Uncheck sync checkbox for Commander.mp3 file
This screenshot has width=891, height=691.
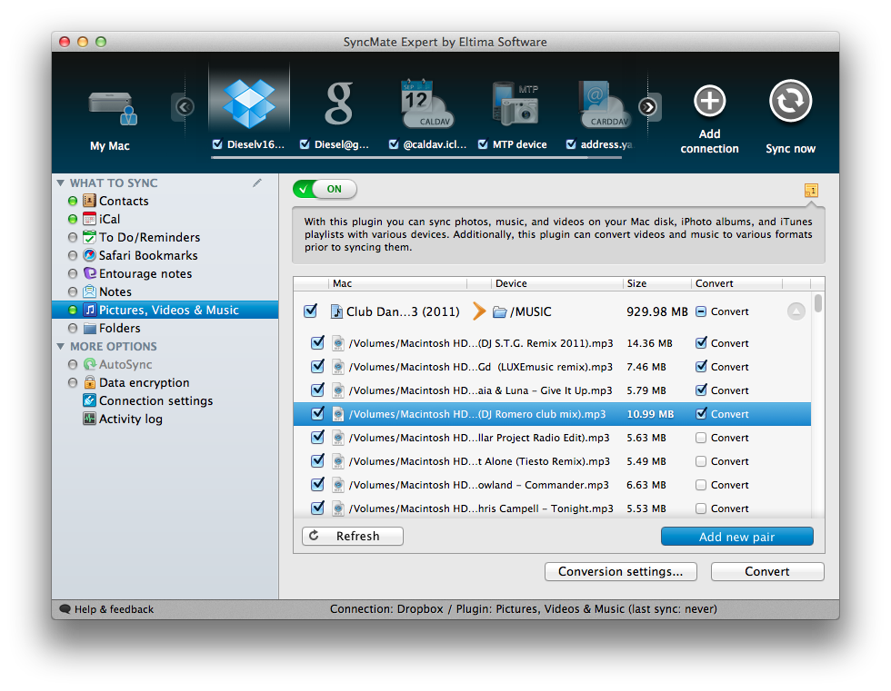click(x=317, y=485)
